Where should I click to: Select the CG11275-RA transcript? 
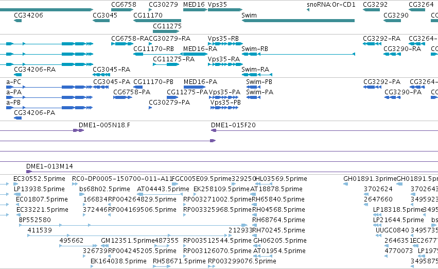166,64
